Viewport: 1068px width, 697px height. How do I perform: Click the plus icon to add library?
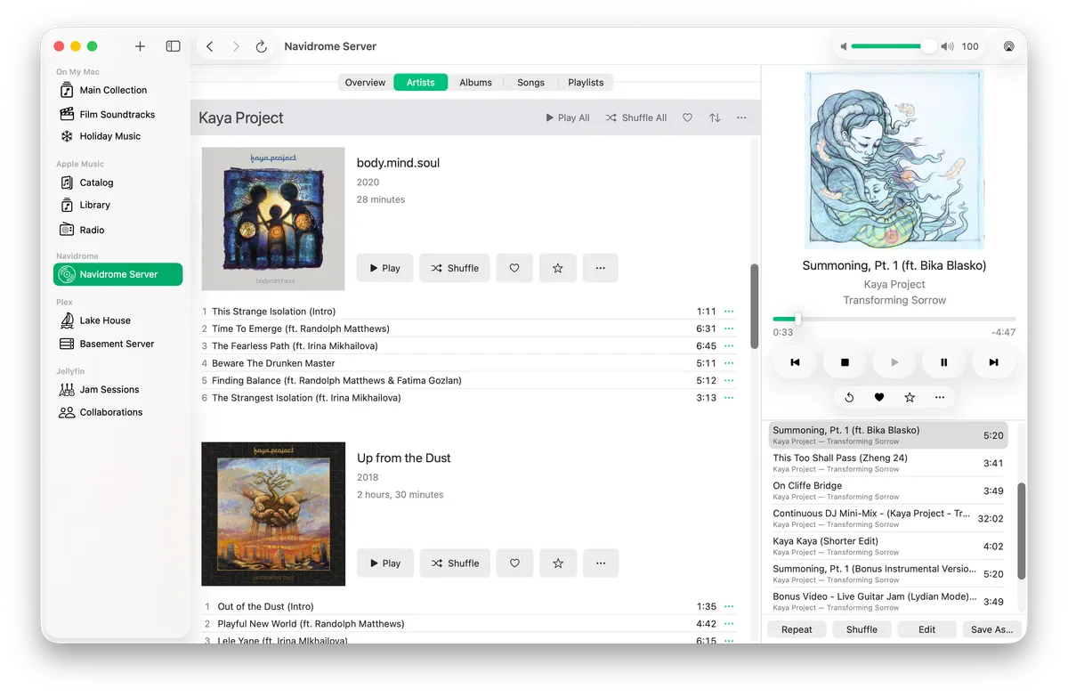[x=140, y=46]
